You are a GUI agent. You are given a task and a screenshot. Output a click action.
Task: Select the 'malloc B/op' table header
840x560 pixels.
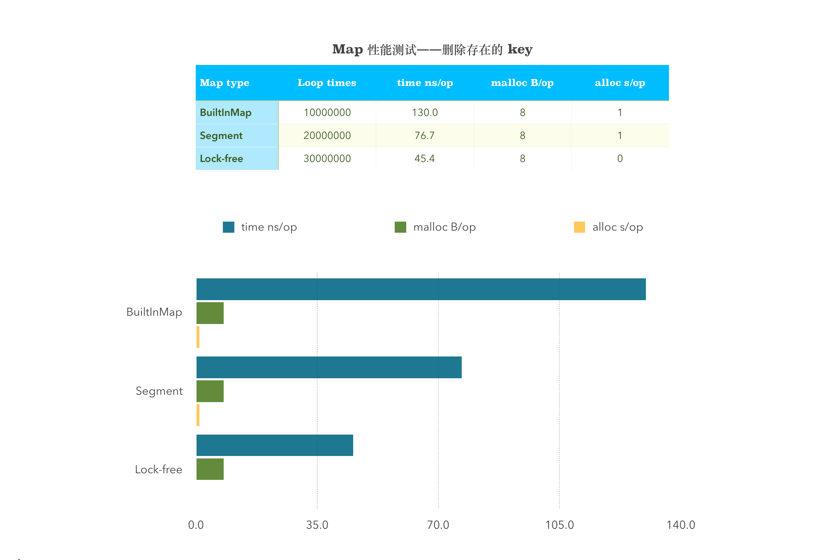(x=522, y=83)
